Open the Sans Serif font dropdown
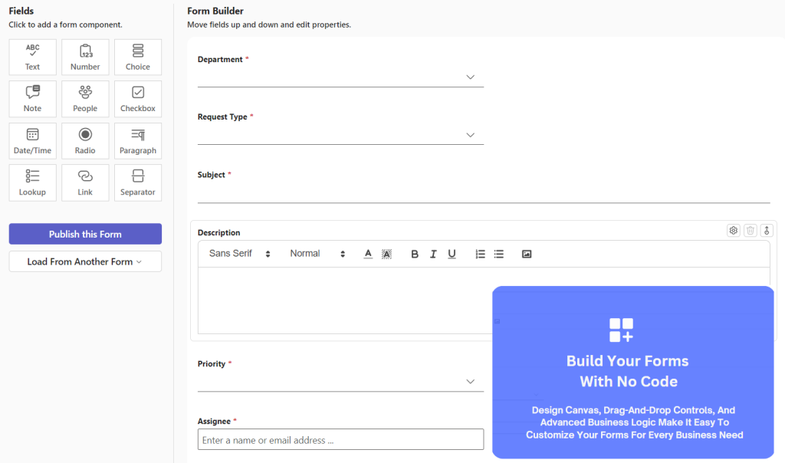The width and height of the screenshot is (785, 463). pyautogui.click(x=240, y=254)
